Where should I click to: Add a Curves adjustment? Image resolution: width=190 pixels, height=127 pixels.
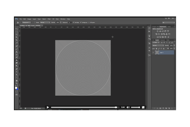pos(163,31)
